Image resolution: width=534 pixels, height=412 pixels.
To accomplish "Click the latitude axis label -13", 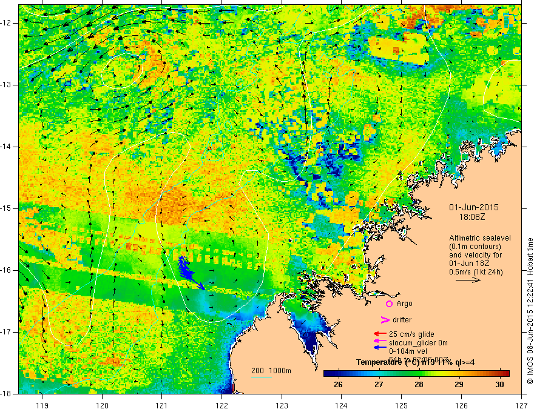I will point(7,85).
